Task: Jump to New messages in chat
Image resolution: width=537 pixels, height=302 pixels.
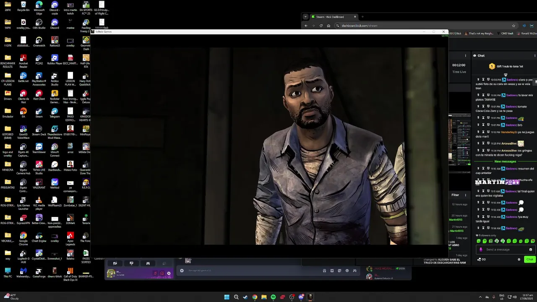Action: click(505, 161)
